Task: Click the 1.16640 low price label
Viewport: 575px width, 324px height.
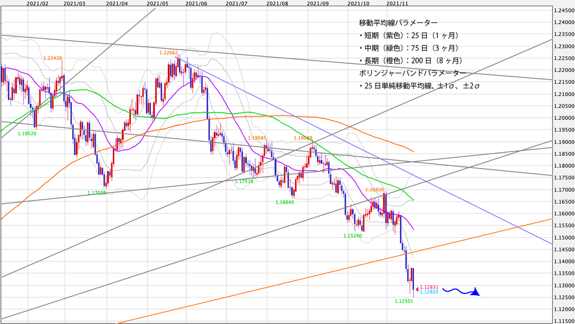Action: pos(285,202)
